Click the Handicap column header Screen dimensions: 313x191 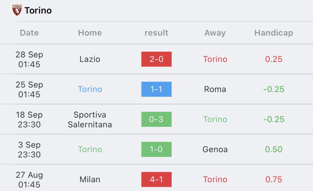point(274,33)
